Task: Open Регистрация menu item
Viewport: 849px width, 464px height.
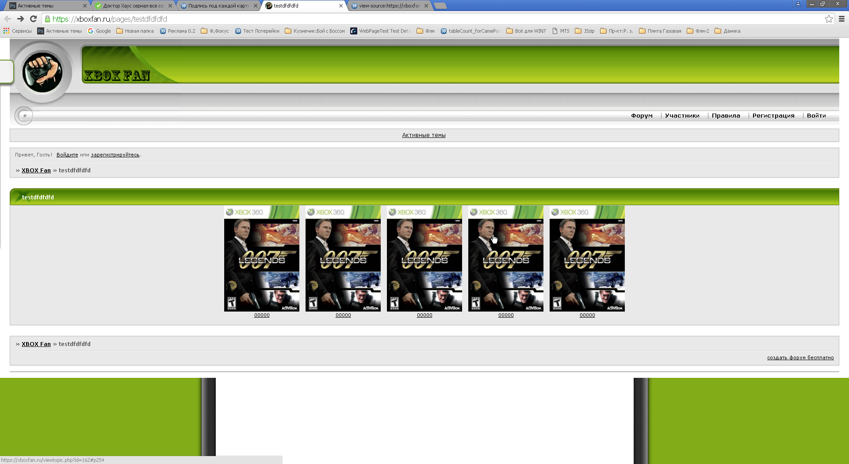Action: (773, 115)
